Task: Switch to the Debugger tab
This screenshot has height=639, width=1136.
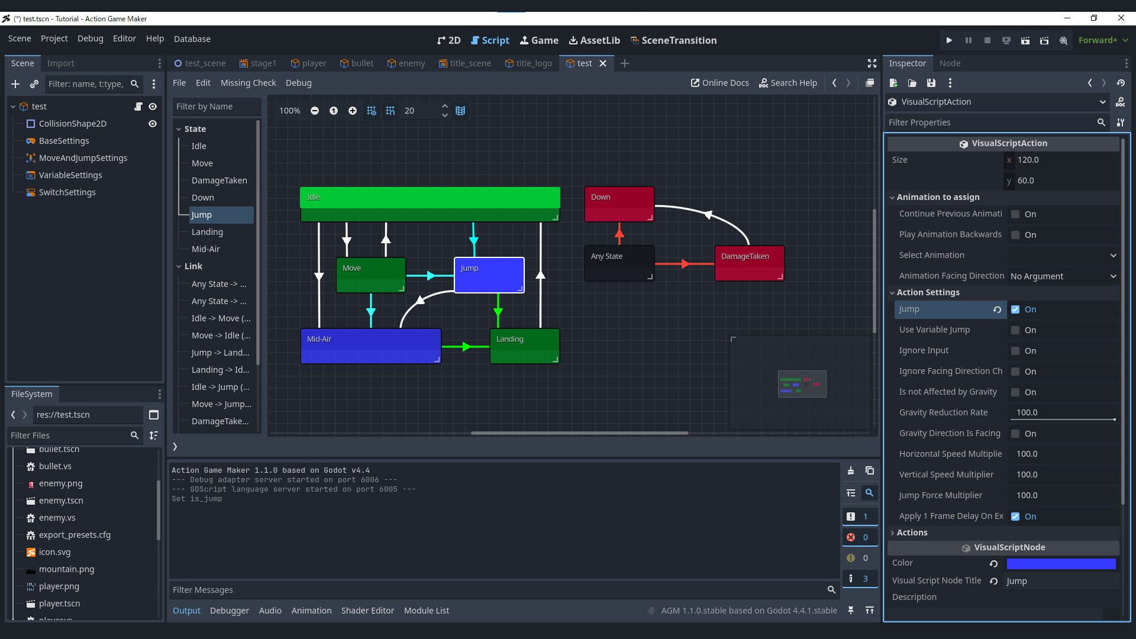Action: coord(229,610)
